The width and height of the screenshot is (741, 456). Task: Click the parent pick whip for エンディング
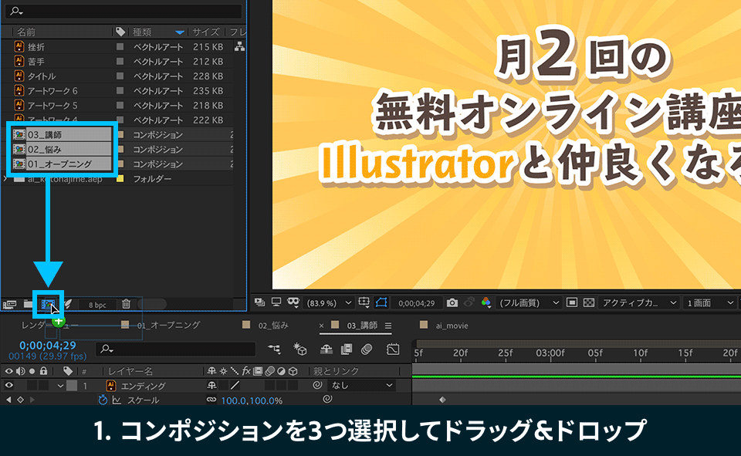[317, 385]
